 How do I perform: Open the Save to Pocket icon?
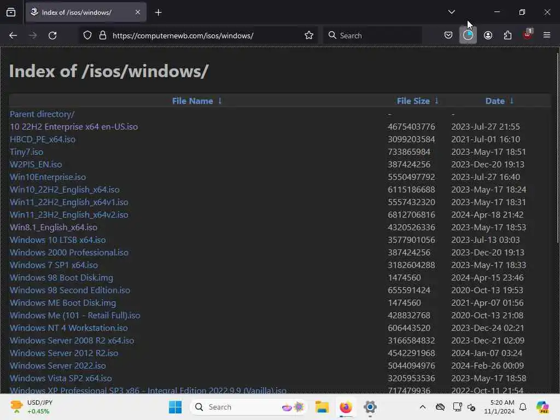click(x=448, y=35)
